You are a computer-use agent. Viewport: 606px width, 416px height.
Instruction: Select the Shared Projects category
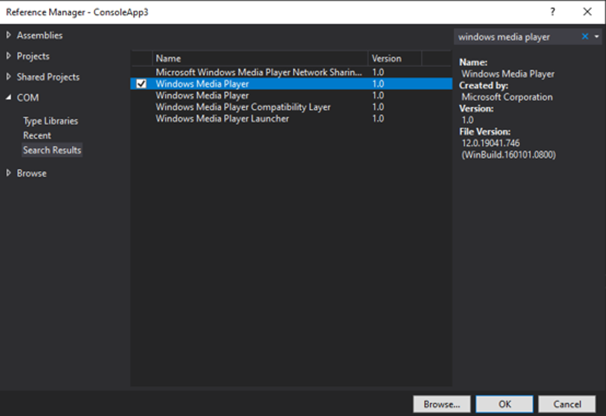(x=48, y=77)
